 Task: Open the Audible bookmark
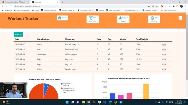click(x=100, y=10)
